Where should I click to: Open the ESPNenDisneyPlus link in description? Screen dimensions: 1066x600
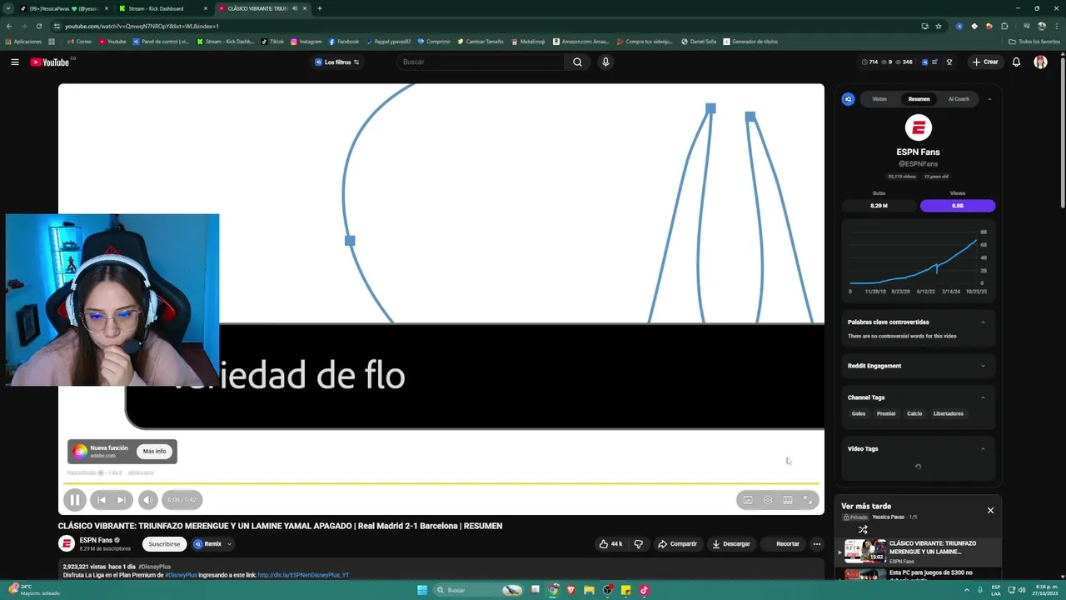tap(303, 575)
